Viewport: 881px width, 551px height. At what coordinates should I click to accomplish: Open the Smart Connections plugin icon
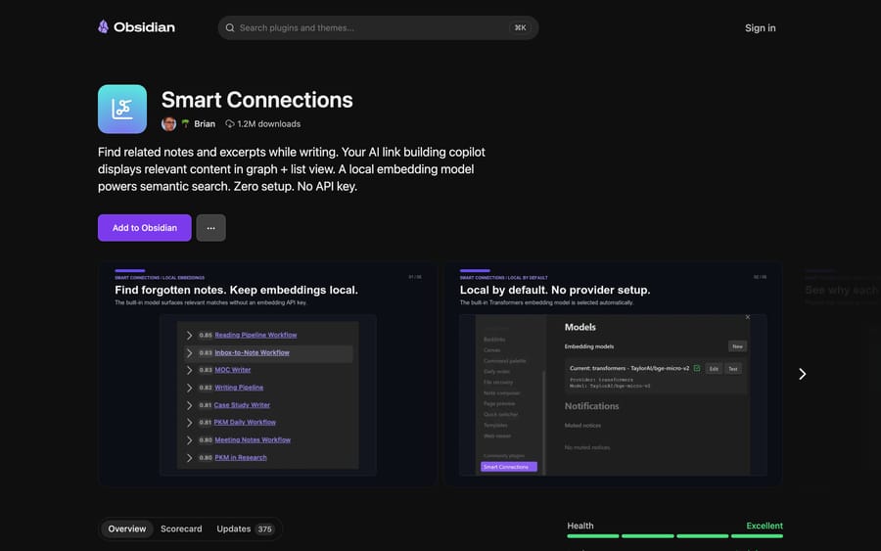[x=122, y=109]
